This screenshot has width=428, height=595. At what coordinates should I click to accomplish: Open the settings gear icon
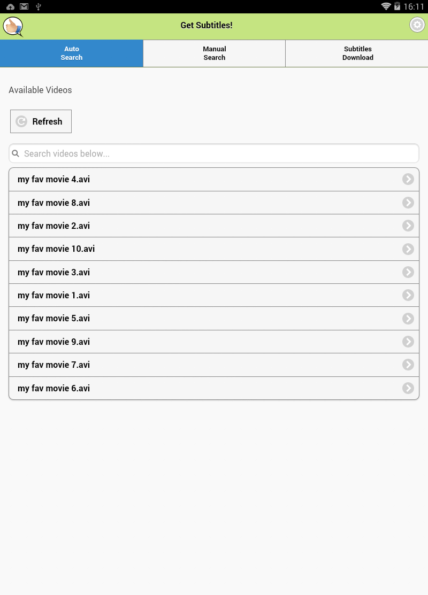click(417, 25)
